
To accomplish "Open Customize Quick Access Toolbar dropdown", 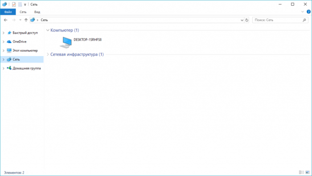I will coord(25,4).
